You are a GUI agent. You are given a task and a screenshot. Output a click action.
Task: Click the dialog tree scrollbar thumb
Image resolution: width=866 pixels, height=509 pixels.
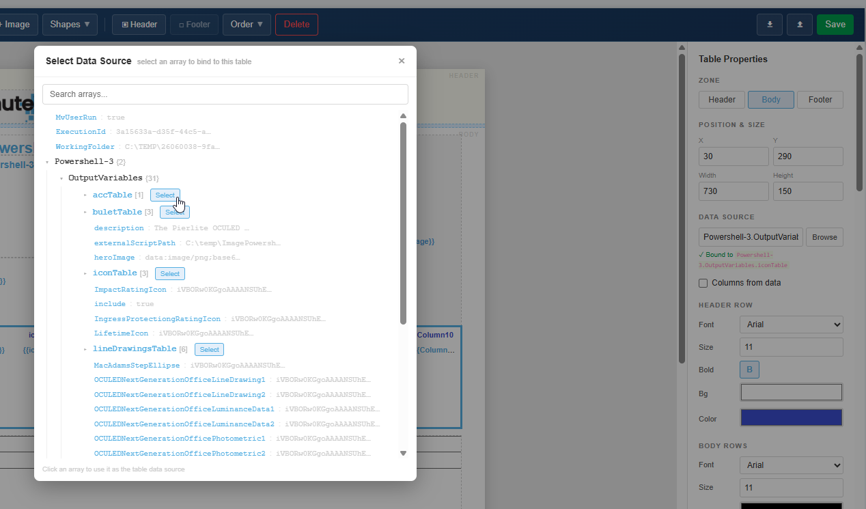[x=403, y=223]
